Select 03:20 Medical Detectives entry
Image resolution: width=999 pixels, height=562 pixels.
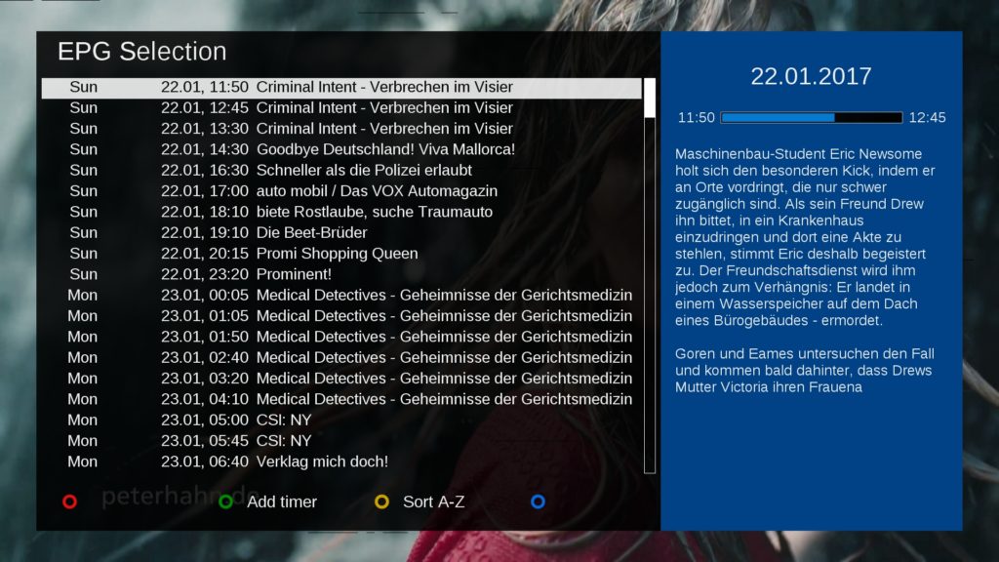(341, 379)
